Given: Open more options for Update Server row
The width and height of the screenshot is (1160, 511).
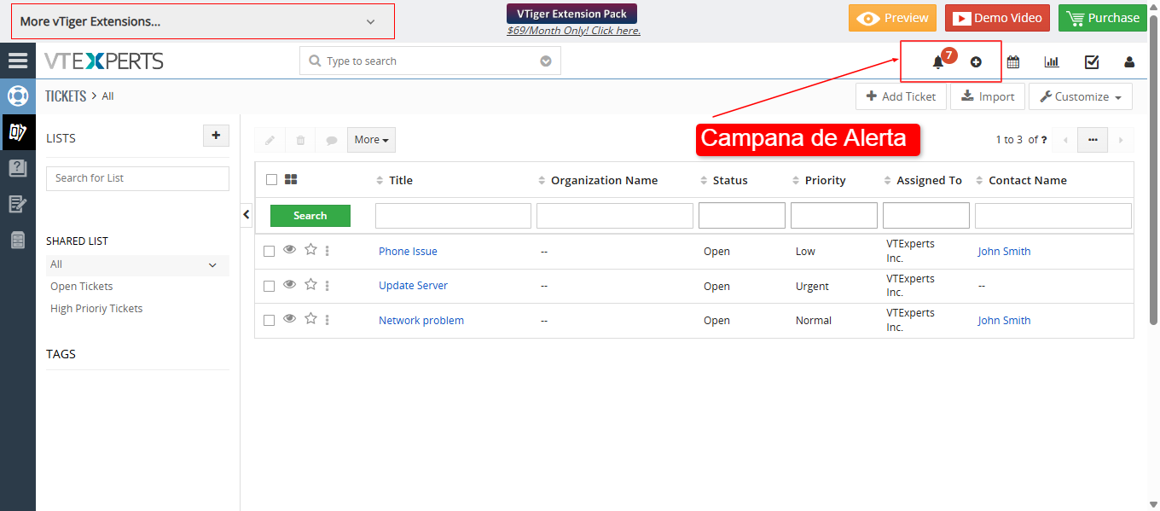Looking at the screenshot, I should coord(328,286).
